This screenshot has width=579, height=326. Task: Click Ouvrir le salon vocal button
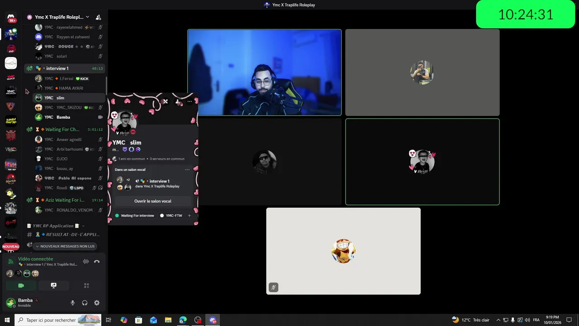153,201
